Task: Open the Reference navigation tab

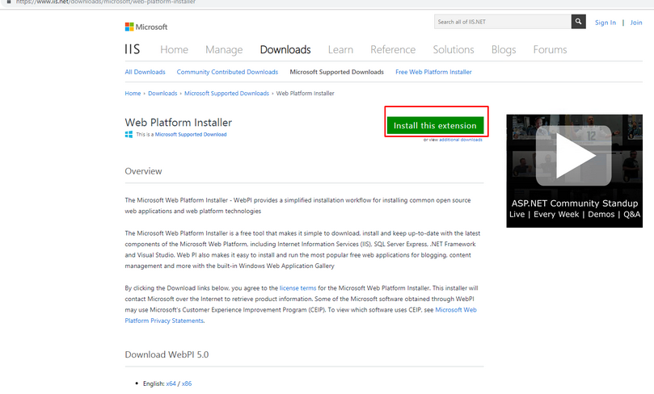Action: [x=393, y=49]
